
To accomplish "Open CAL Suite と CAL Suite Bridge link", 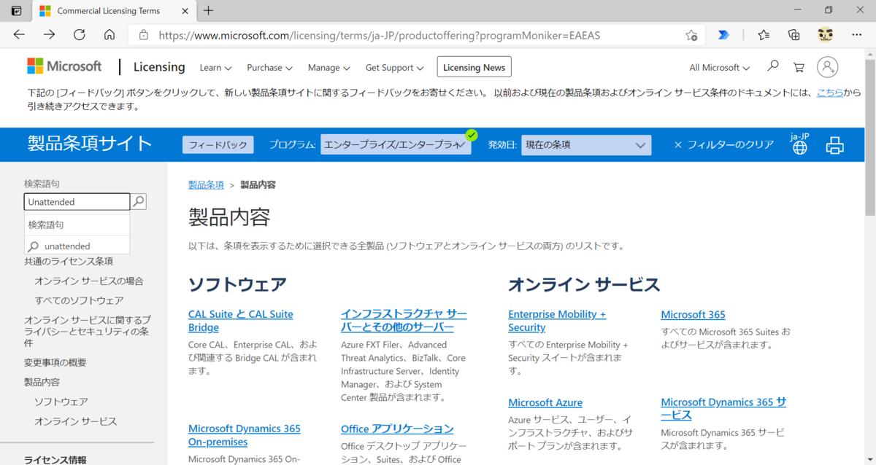I will (241, 321).
